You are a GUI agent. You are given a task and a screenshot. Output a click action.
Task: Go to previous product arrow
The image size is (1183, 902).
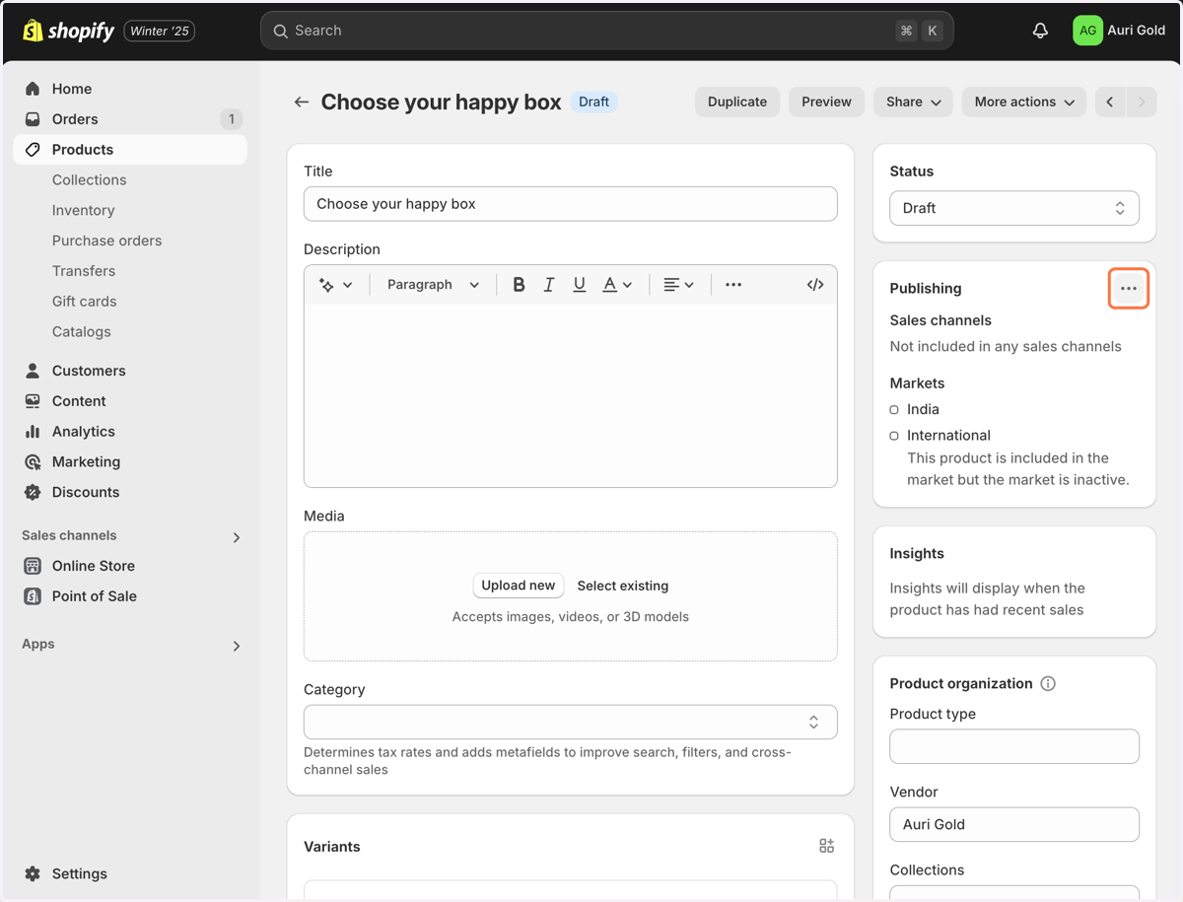point(1110,102)
